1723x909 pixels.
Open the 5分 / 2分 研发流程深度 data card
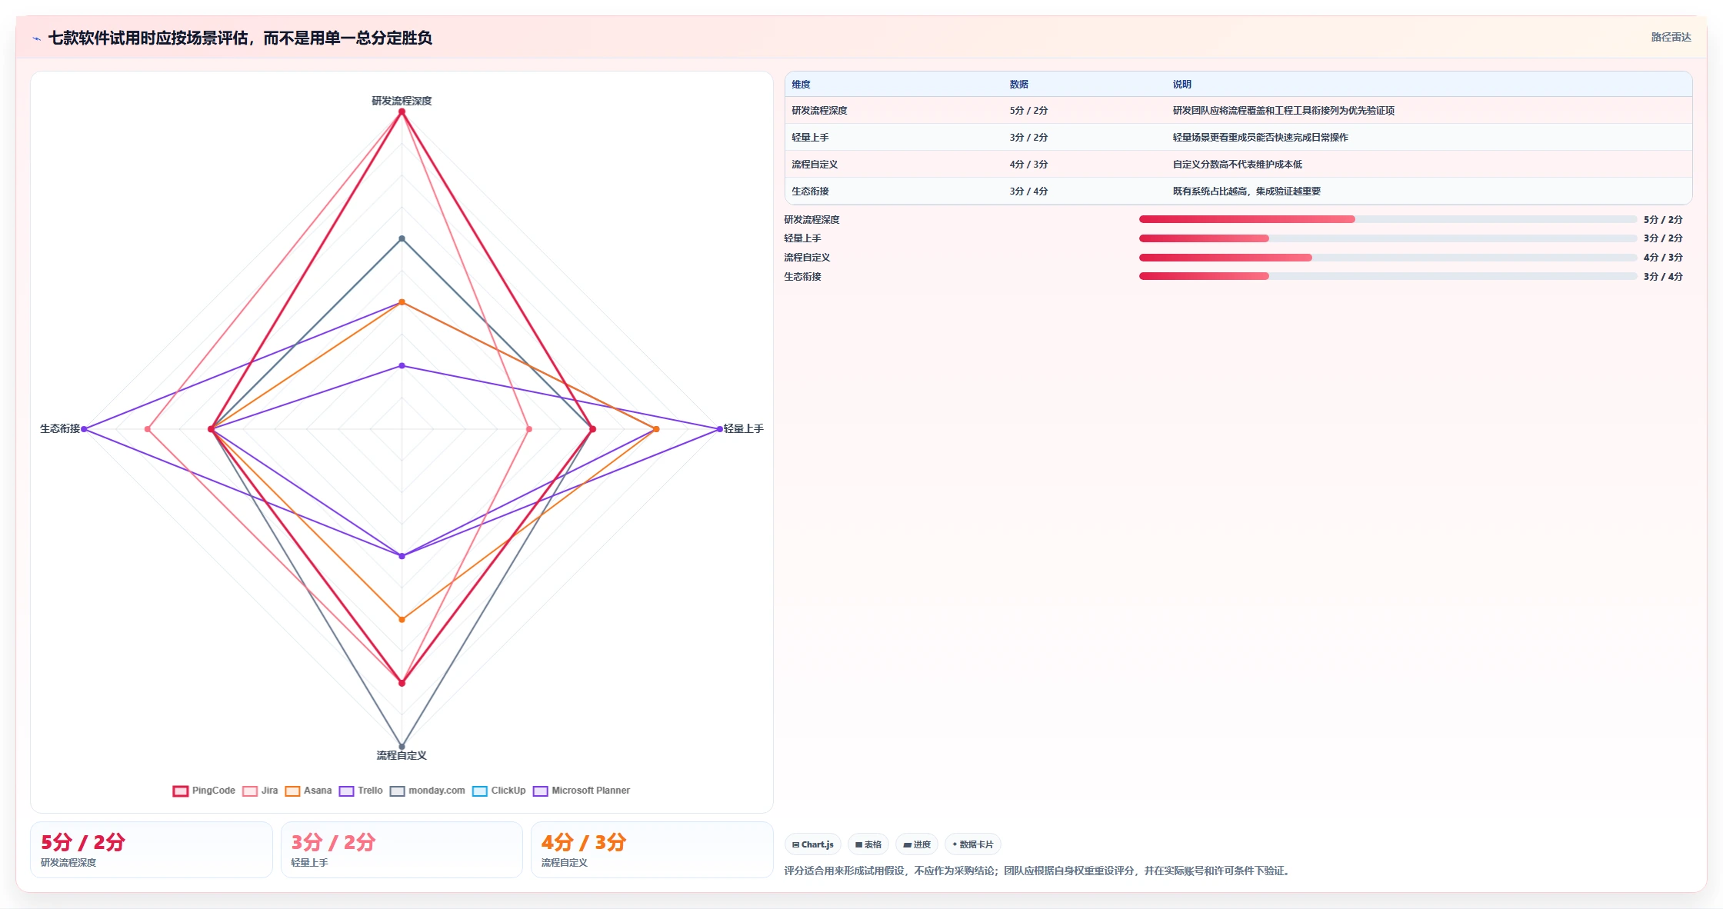pos(151,850)
